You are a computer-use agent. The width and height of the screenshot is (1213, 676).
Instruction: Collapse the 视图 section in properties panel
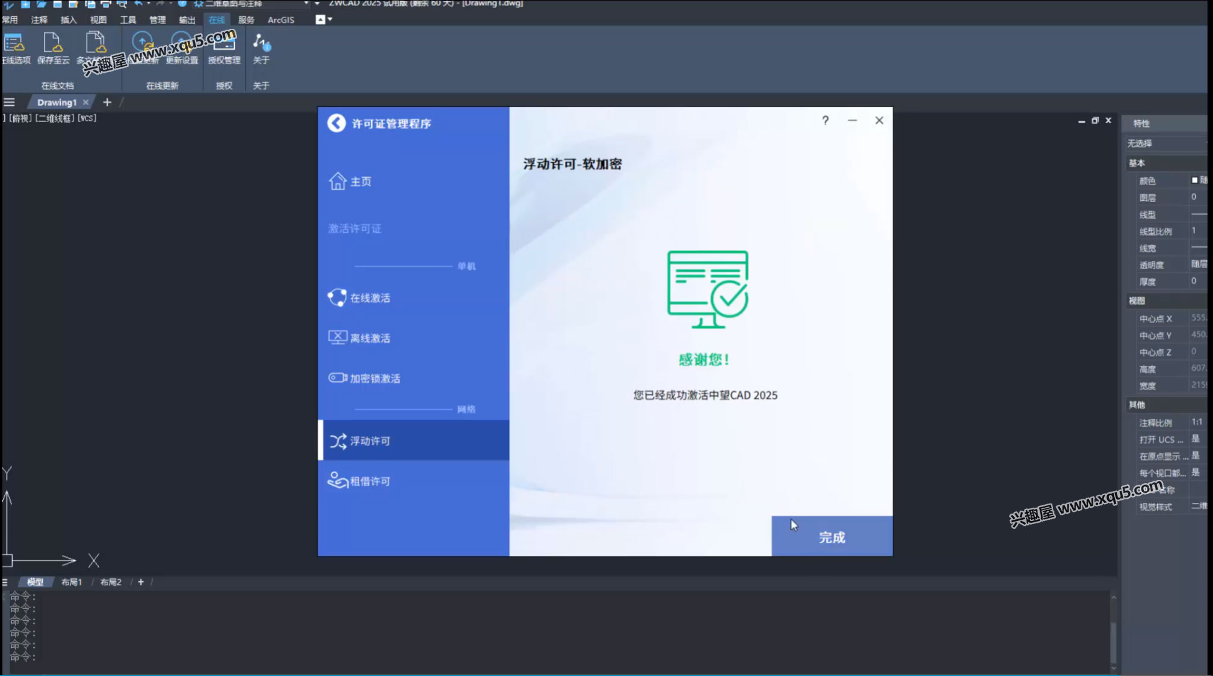pyautogui.click(x=1167, y=300)
